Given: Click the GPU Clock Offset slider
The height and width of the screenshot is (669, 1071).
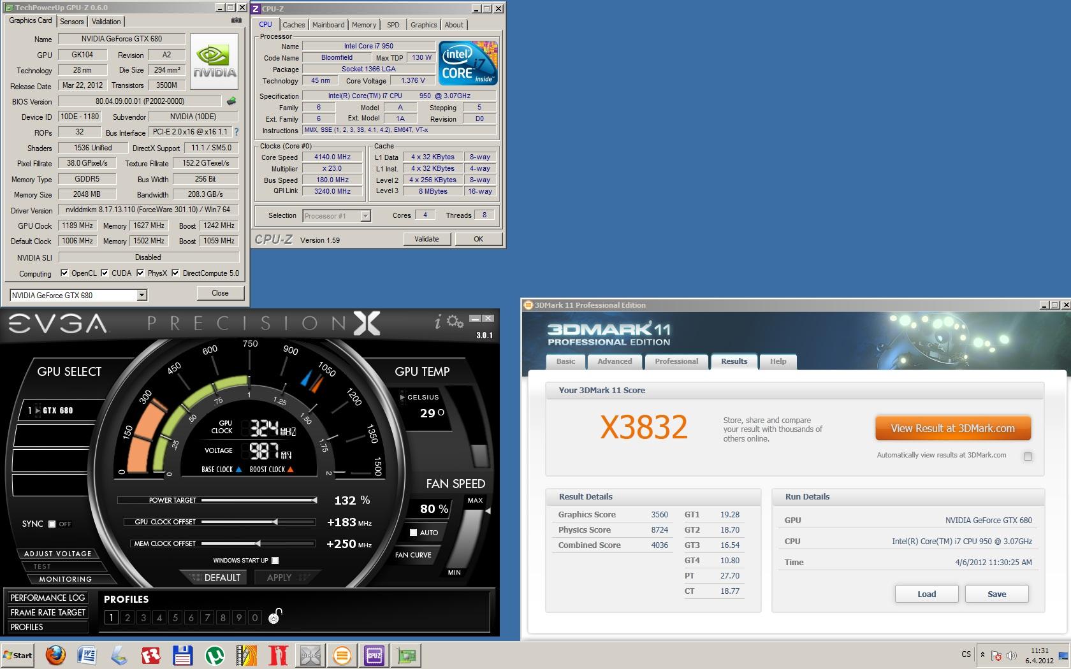Looking at the screenshot, I should 258,522.
